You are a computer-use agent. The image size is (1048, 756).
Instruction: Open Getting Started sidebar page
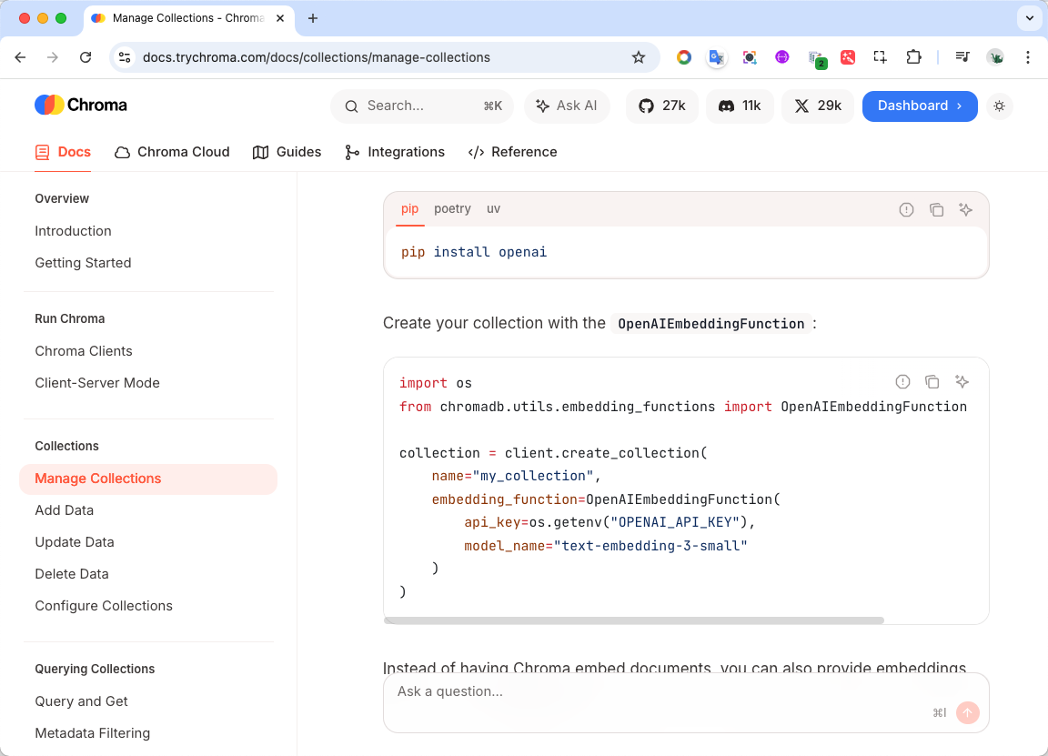[x=83, y=263]
